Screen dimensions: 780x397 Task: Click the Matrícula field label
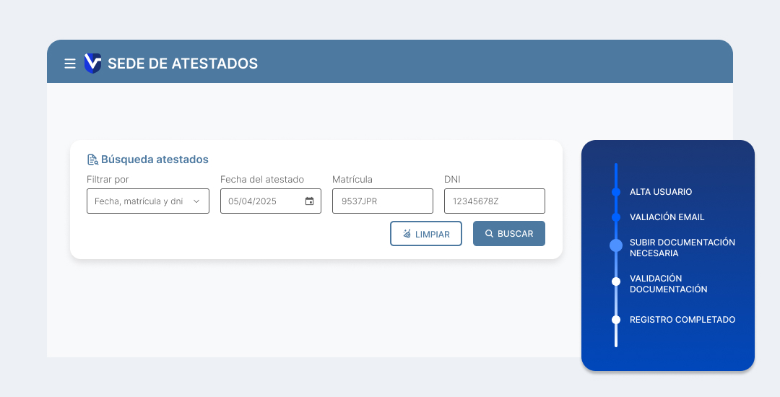352,179
